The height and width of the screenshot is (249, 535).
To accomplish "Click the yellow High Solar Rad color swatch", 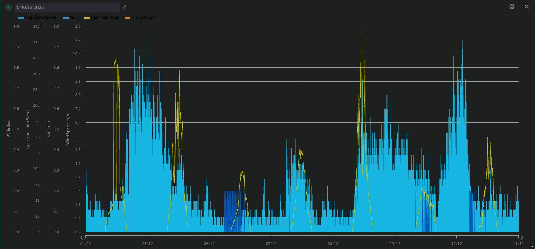I will coord(87,18).
